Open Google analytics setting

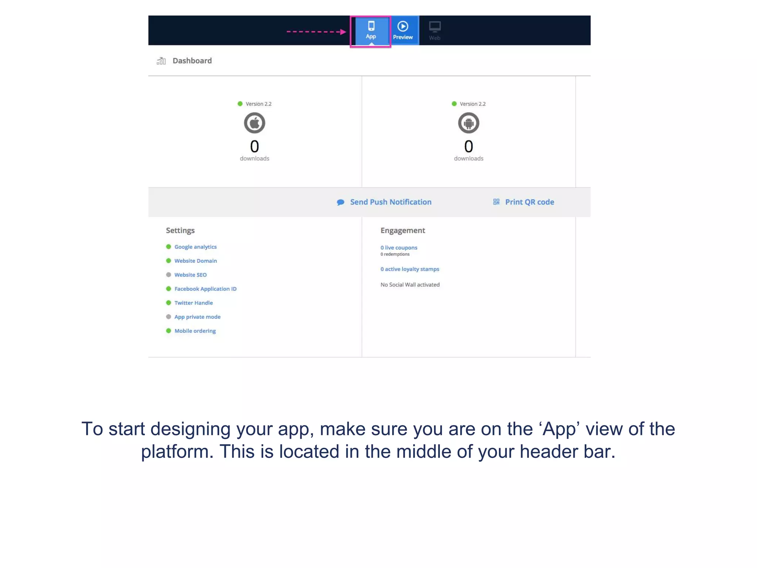(195, 247)
